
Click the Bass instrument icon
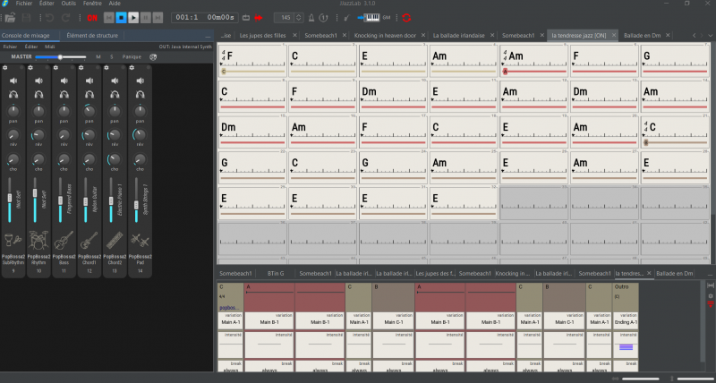tap(63, 240)
